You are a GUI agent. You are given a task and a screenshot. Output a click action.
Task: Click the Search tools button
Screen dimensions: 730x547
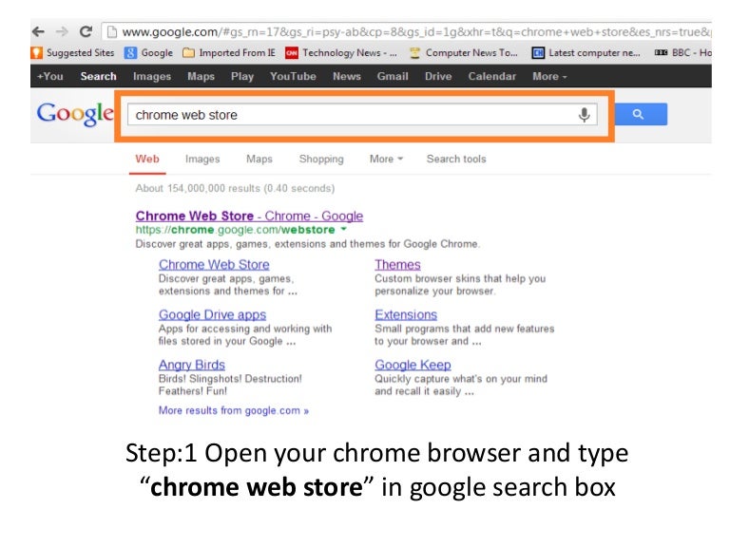456,159
